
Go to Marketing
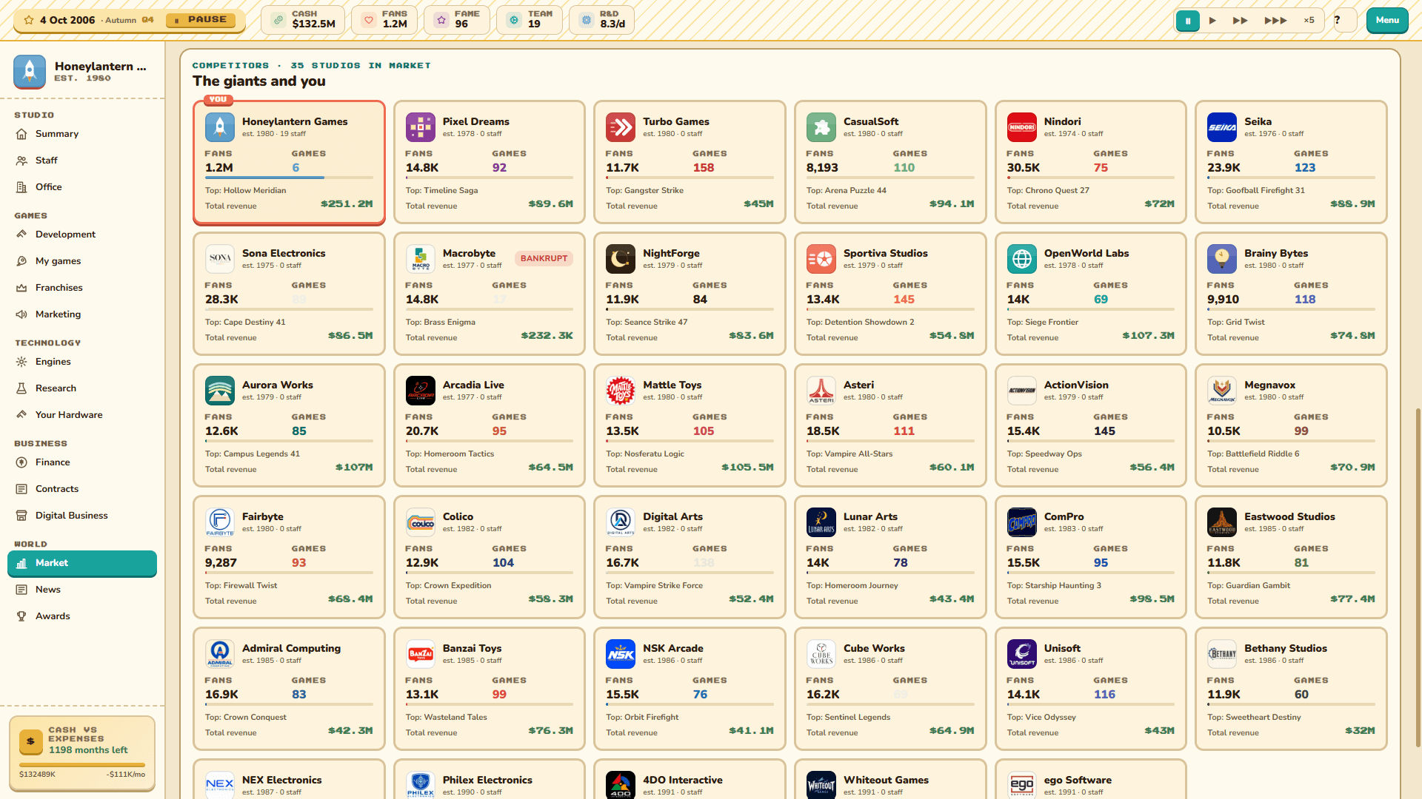click(82, 314)
